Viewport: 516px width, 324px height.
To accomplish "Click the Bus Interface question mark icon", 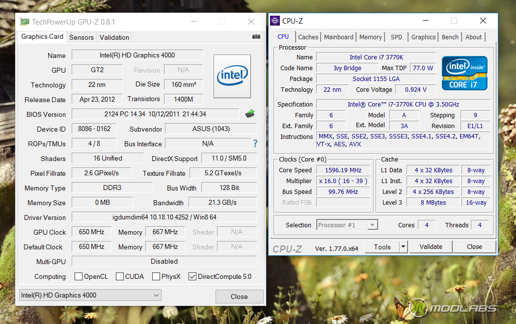I will [255, 144].
